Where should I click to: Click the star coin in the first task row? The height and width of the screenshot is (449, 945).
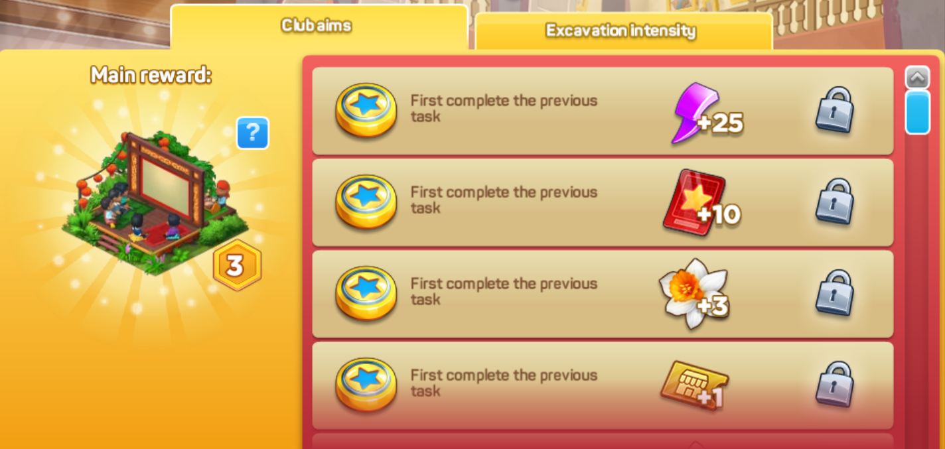click(366, 111)
